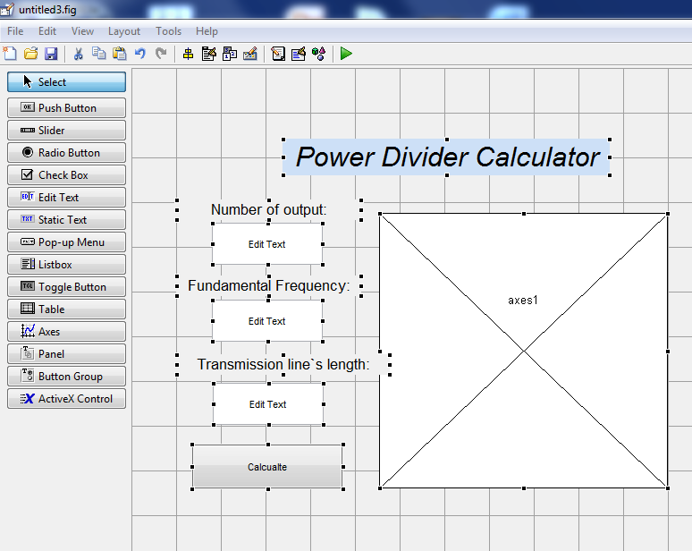Open an existing figure with folder icon
This screenshot has height=551, width=692.
30,54
